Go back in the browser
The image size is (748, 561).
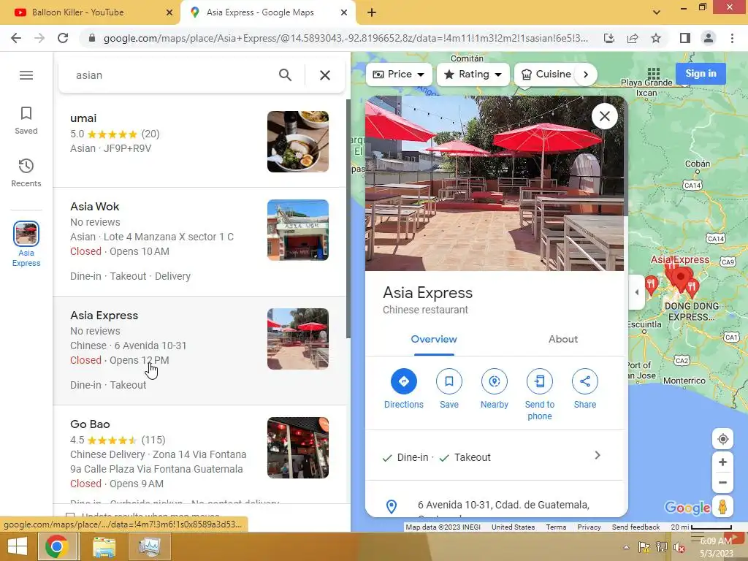pyautogui.click(x=16, y=38)
